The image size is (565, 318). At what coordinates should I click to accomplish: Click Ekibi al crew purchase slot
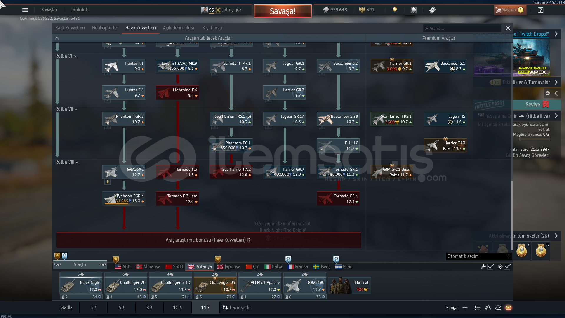point(349,286)
